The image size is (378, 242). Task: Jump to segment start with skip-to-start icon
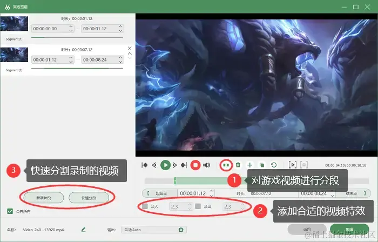144,165
